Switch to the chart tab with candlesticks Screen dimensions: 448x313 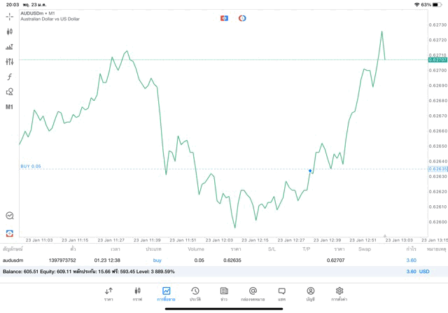coord(137,294)
